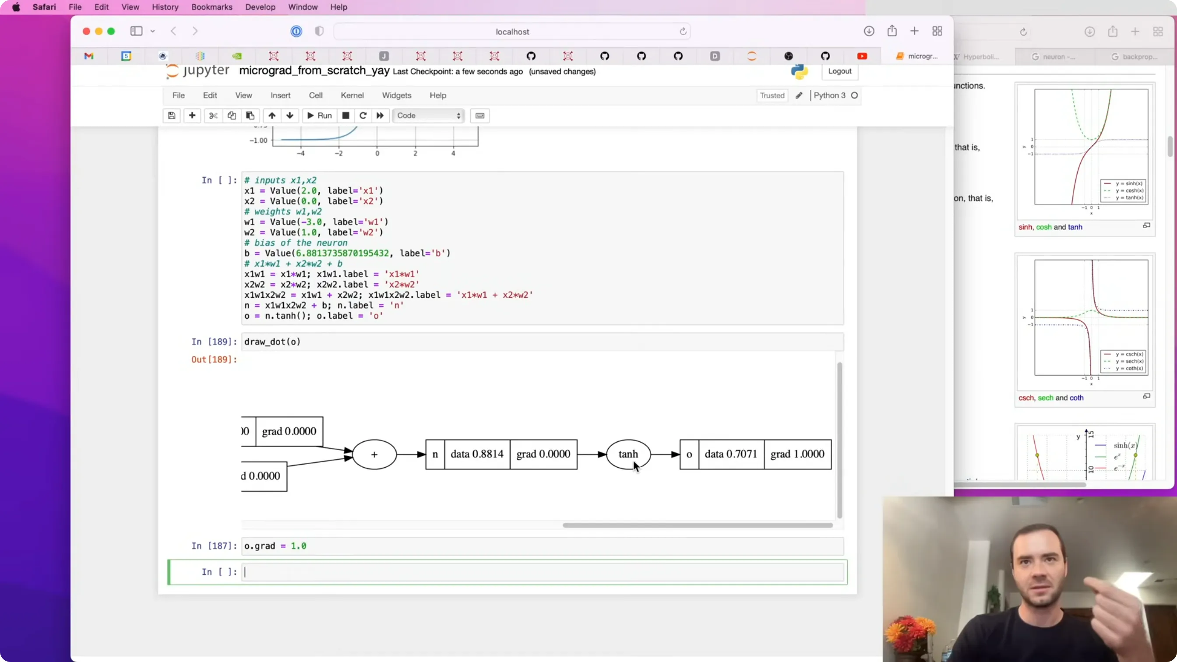This screenshot has height=662, width=1177.
Task: Reload the localhost page icon
Action: [683, 32]
